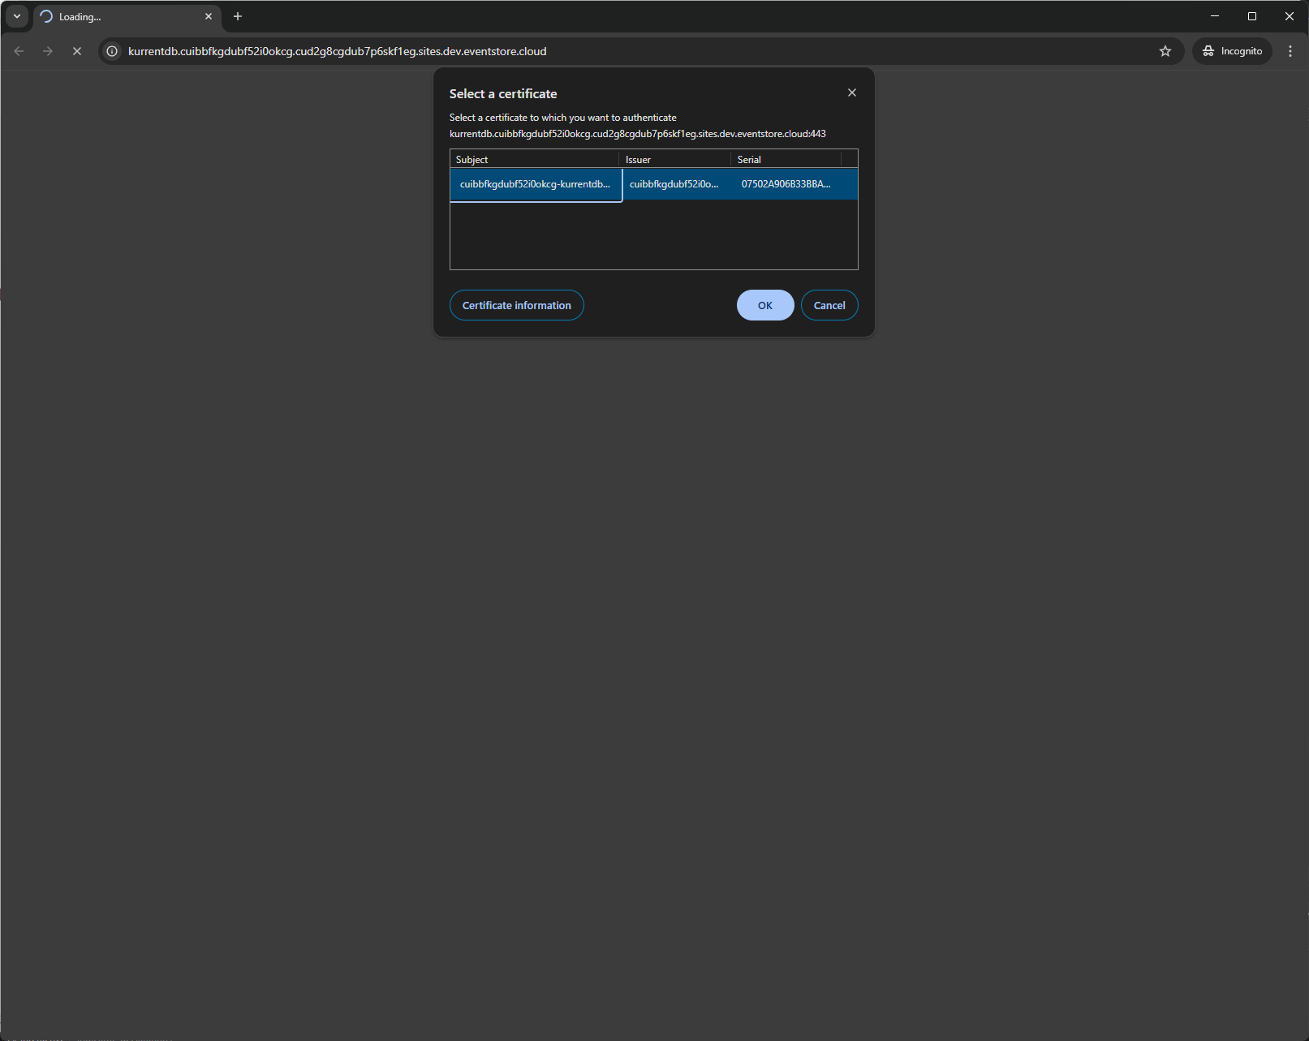Sort certificates by the Serial column
Image resolution: width=1309 pixels, height=1041 pixels.
click(749, 159)
